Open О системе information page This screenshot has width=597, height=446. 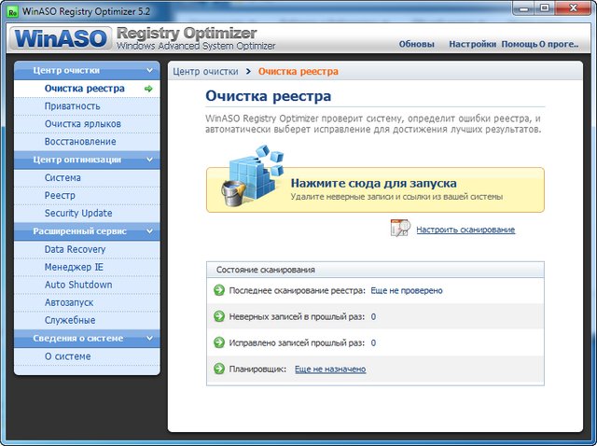pos(87,356)
